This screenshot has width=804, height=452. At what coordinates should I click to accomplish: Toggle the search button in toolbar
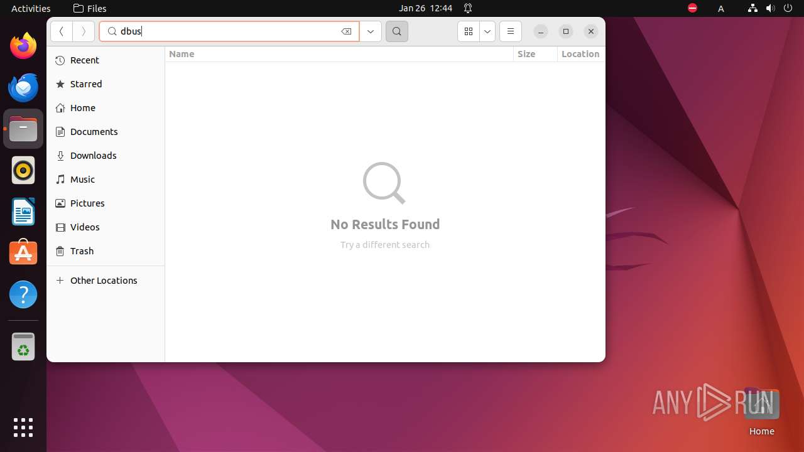(x=397, y=31)
